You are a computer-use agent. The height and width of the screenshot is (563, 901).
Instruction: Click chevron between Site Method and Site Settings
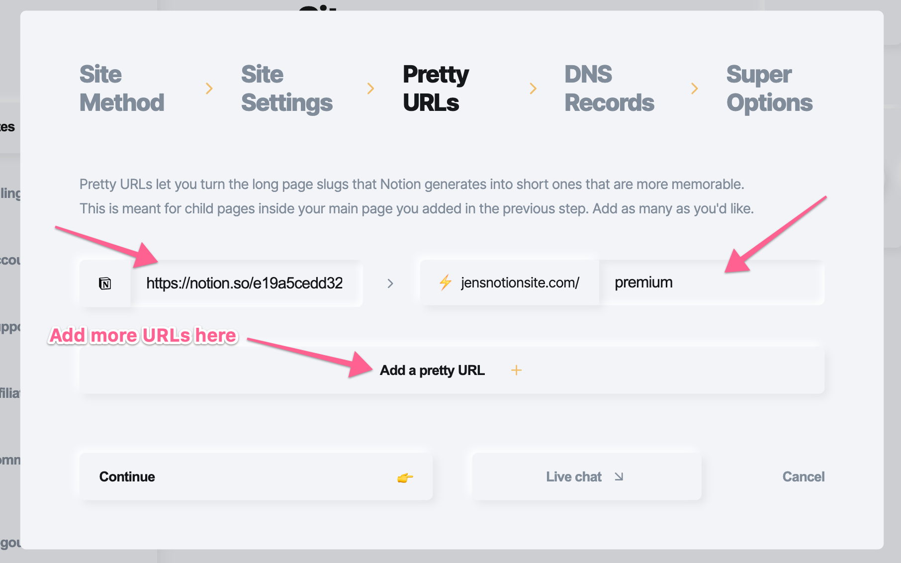pyautogui.click(x=209, y=89)
